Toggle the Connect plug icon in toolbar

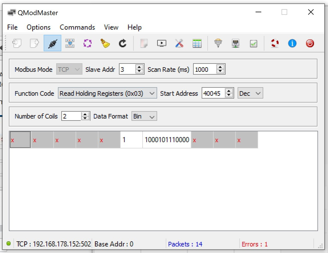point(52,43)
